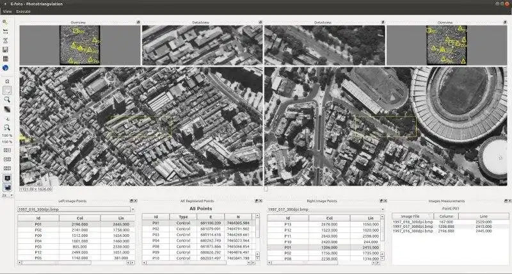Close the Left Image Points panel

(136, 201)
